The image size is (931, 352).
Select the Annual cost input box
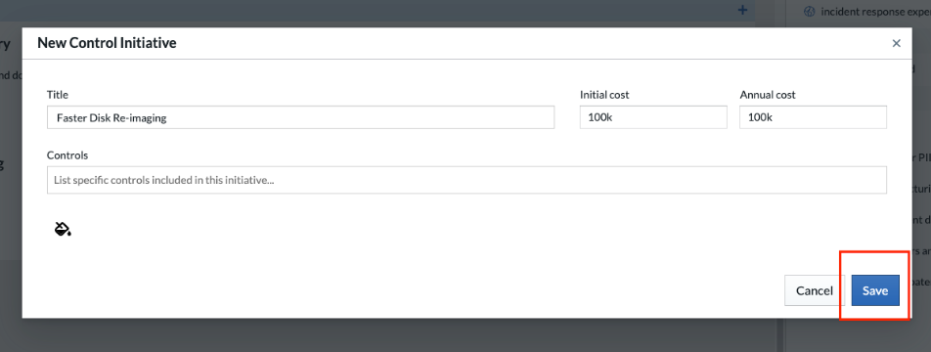click(813, 117)
